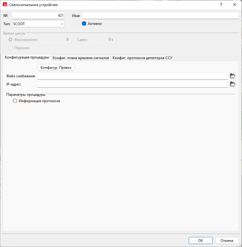Expand the Тип dropdown showing SCOOT
Screen dimensions: 242x247
[x=38, y=24]
